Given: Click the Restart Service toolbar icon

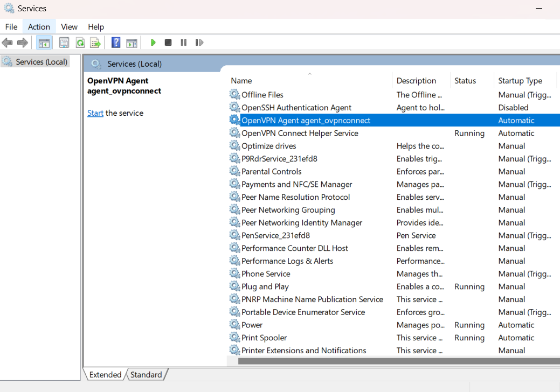Looking at the screenshot, I should (x=199, y=43).
